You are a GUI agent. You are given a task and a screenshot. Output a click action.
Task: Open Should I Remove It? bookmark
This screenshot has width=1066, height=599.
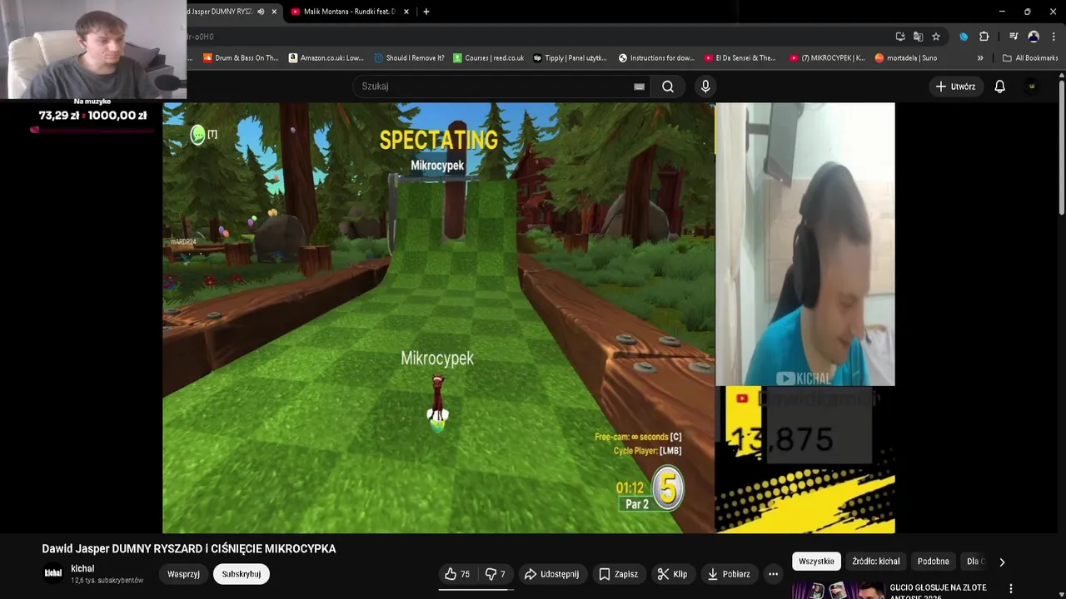409,58
